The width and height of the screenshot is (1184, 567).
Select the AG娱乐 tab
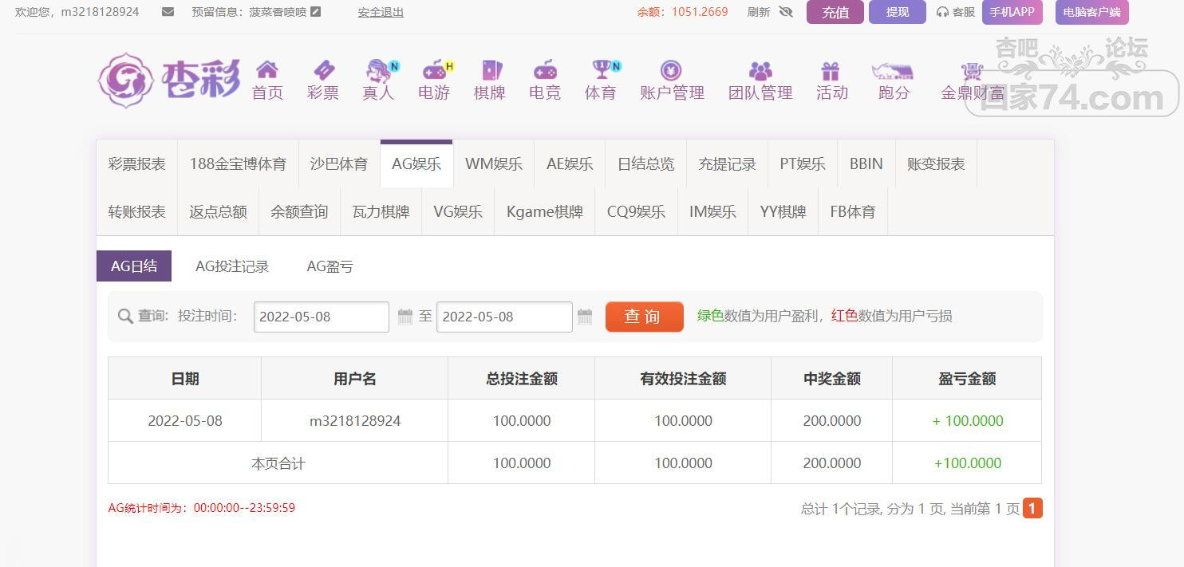coord(416,163)
